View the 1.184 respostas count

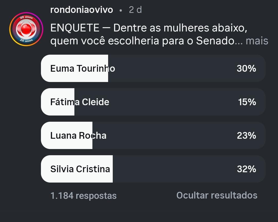(83, 196)
